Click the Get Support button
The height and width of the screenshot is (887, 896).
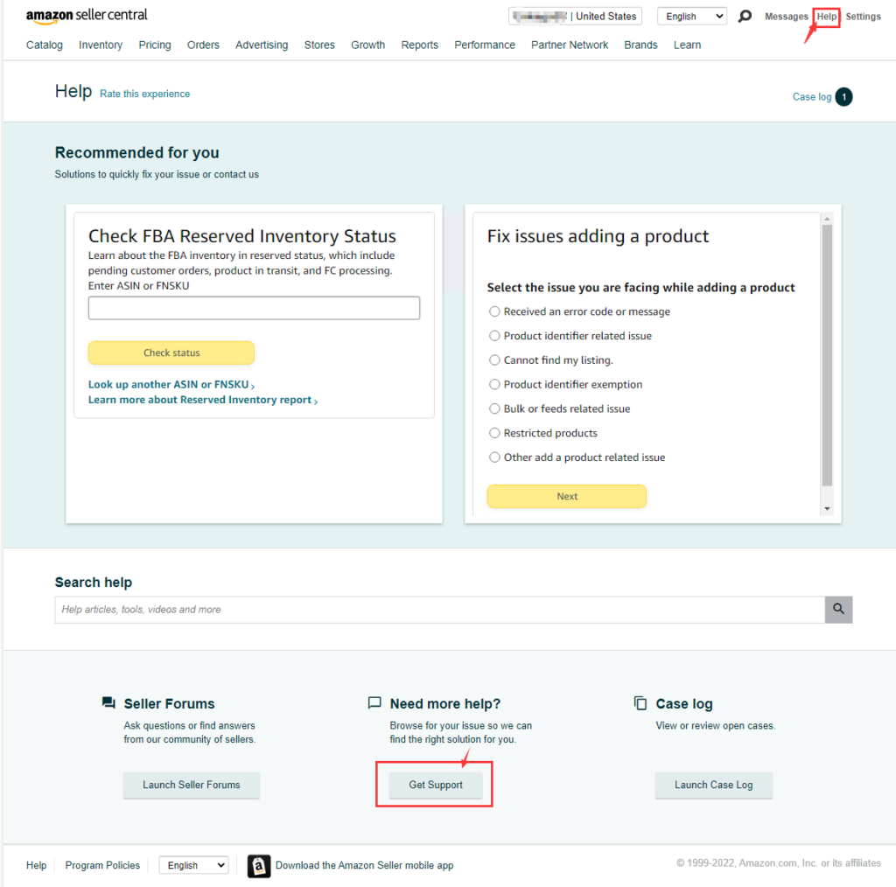(x=436, y=785)
